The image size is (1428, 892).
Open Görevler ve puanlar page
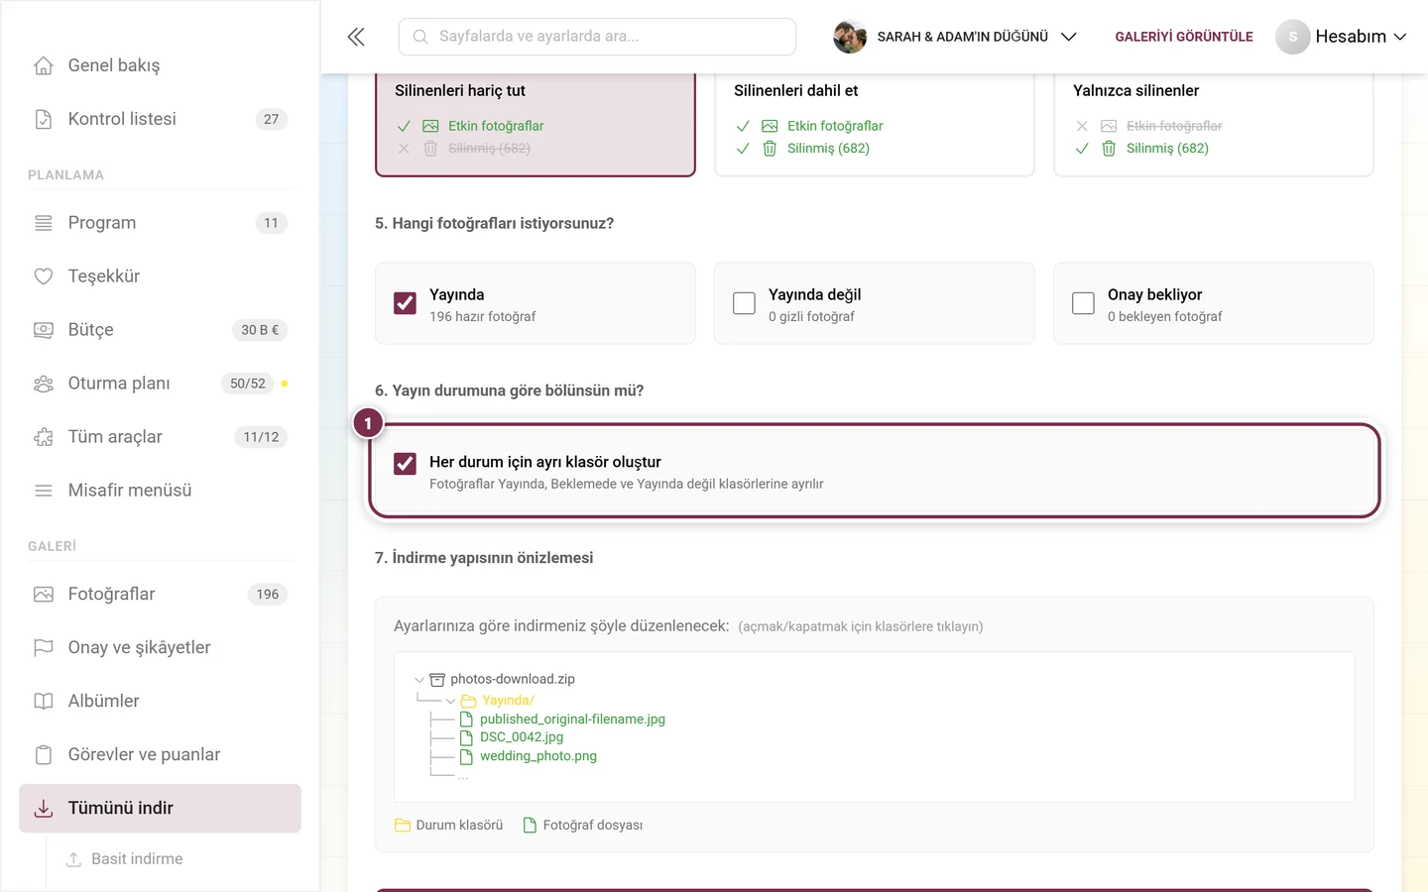coord(160,755)
